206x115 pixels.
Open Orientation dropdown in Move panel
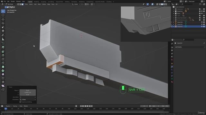pyautogui.click(x=28, y=99)
